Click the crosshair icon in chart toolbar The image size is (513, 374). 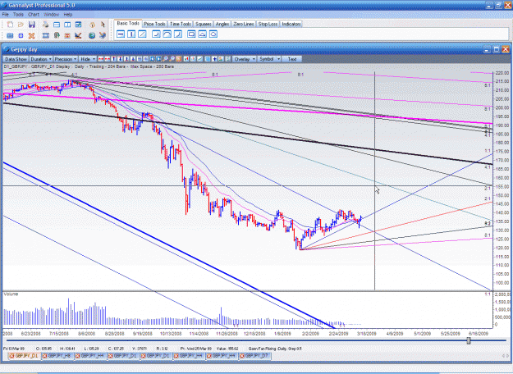pyautogui.click(x=214, y=59)
